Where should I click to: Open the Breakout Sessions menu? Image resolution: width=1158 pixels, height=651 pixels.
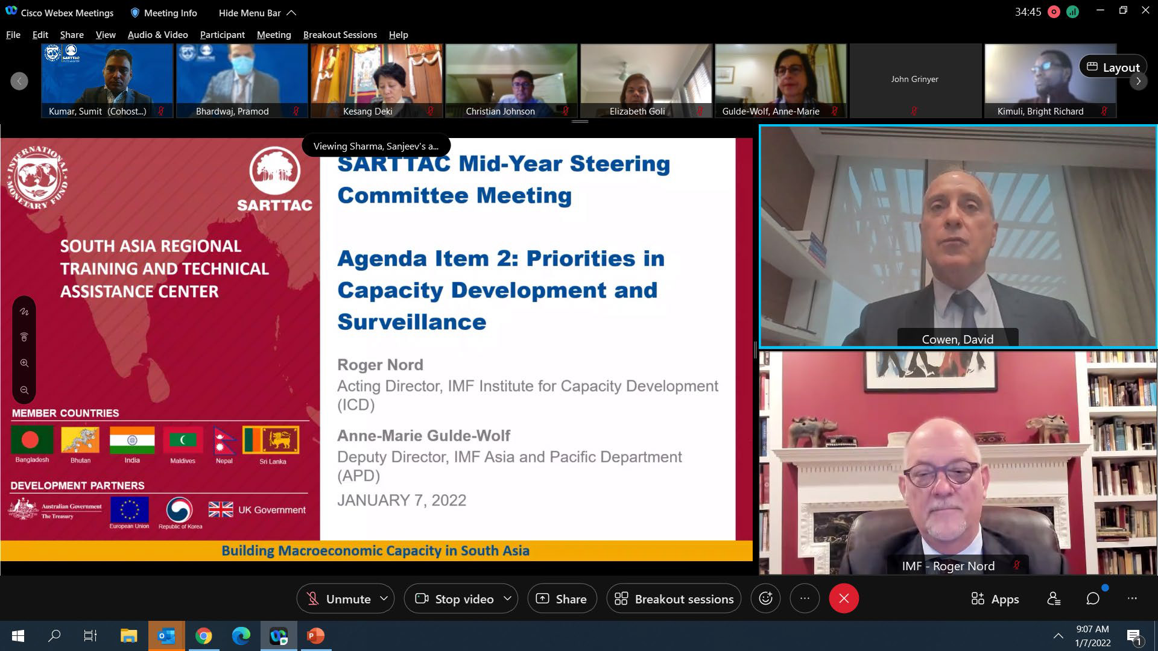(340, 35)
